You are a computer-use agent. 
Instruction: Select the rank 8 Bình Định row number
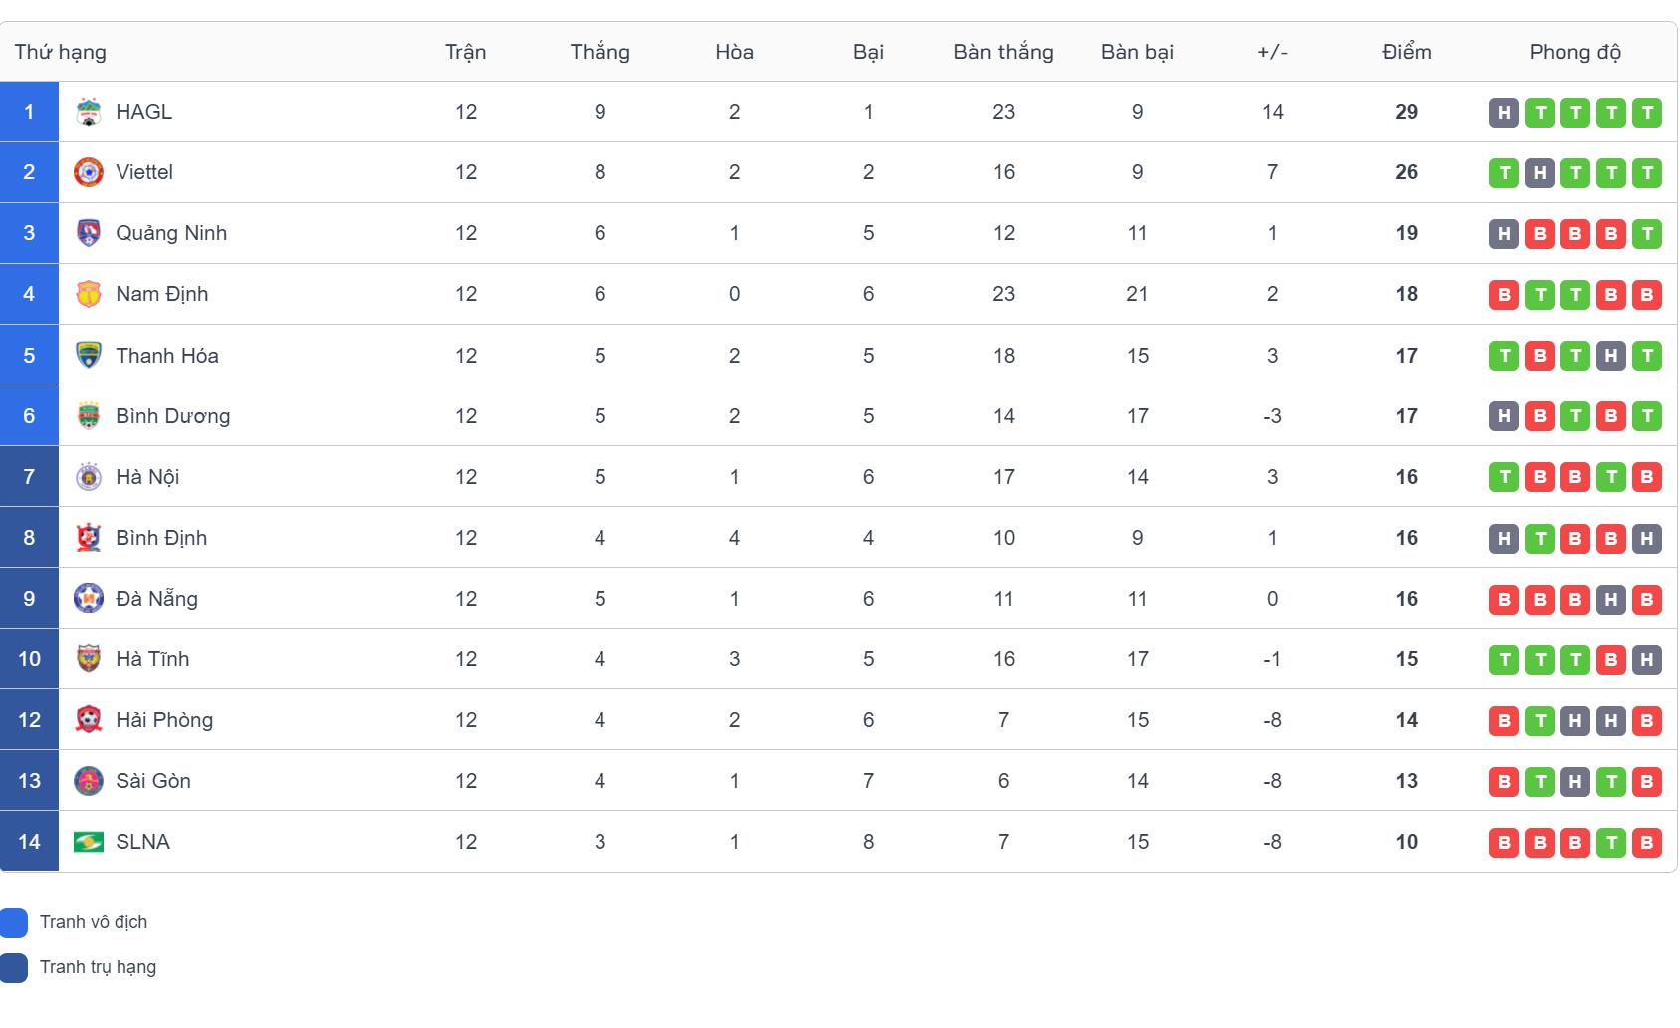point(29,538)
